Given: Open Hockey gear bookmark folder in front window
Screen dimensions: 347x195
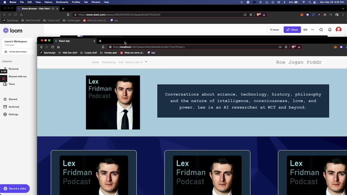Looking at the screenshot, I should [108, 53].
